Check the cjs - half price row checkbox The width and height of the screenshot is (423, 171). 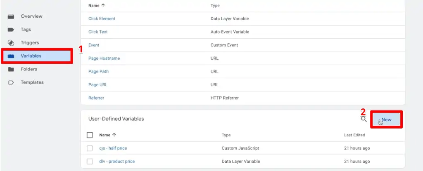[x=90, y=148]
